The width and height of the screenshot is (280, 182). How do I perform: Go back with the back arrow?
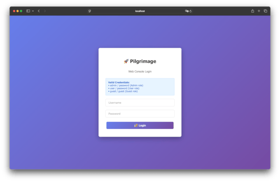tap(39, 11)
